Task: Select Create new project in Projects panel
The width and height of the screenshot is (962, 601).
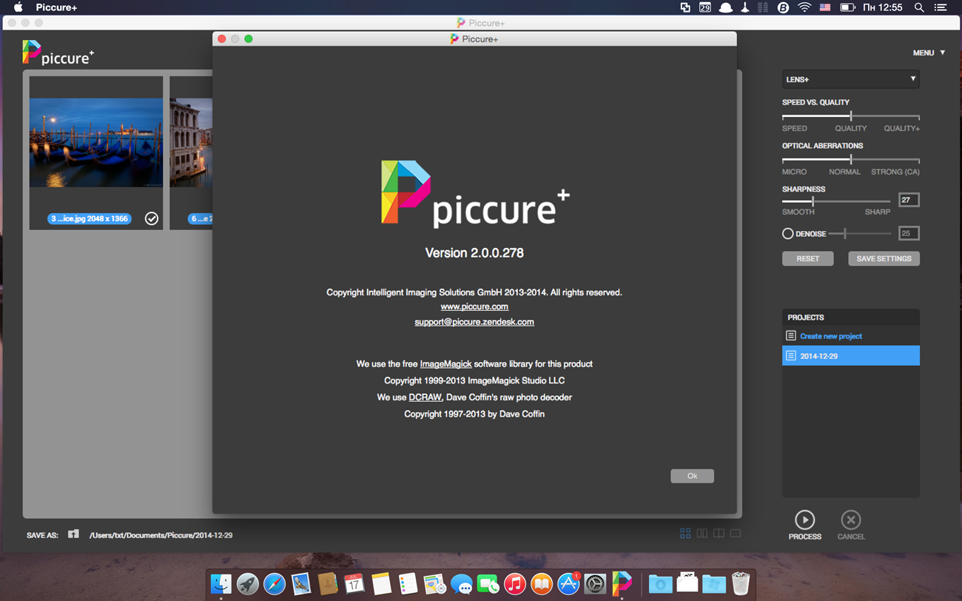Action: (x=851, y=336)
